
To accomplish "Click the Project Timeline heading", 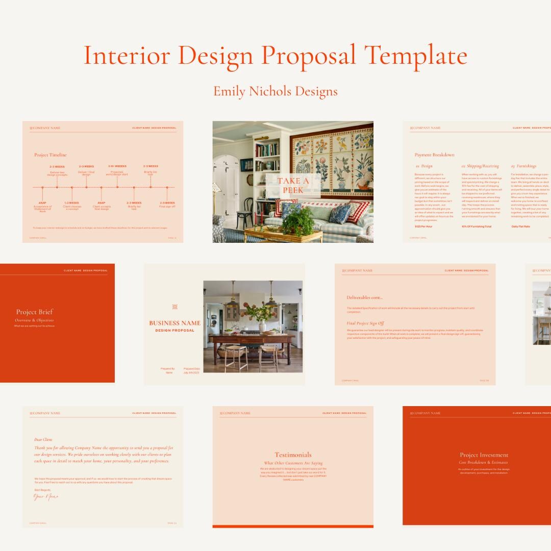I will click(x=50, y=154).
